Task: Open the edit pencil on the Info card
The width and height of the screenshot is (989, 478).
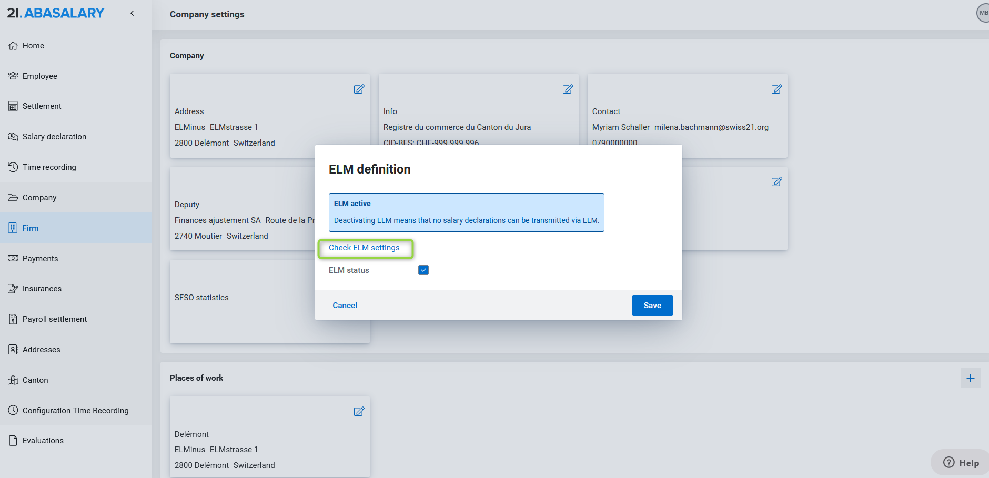Action: [568, 89]
